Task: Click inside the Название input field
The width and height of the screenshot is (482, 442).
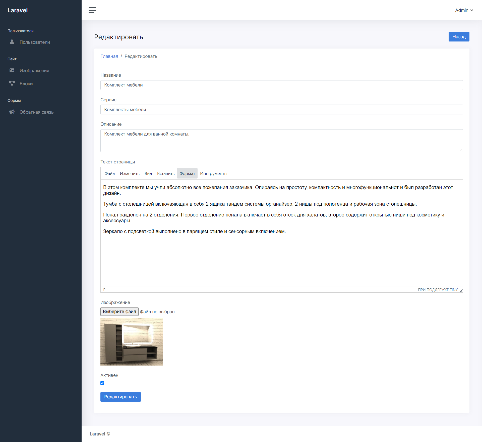Action: click(x=281, y=85)
